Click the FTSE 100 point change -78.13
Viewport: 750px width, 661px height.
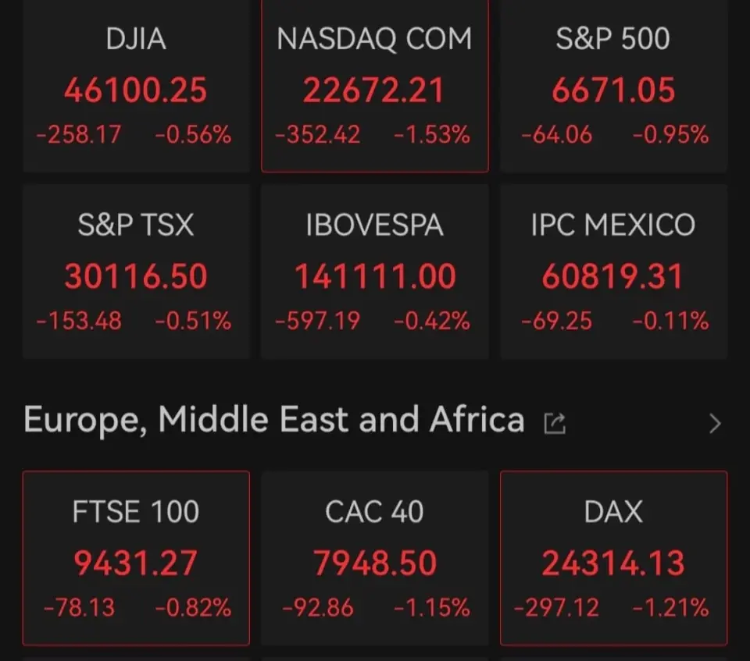click(x=78, y=606)
